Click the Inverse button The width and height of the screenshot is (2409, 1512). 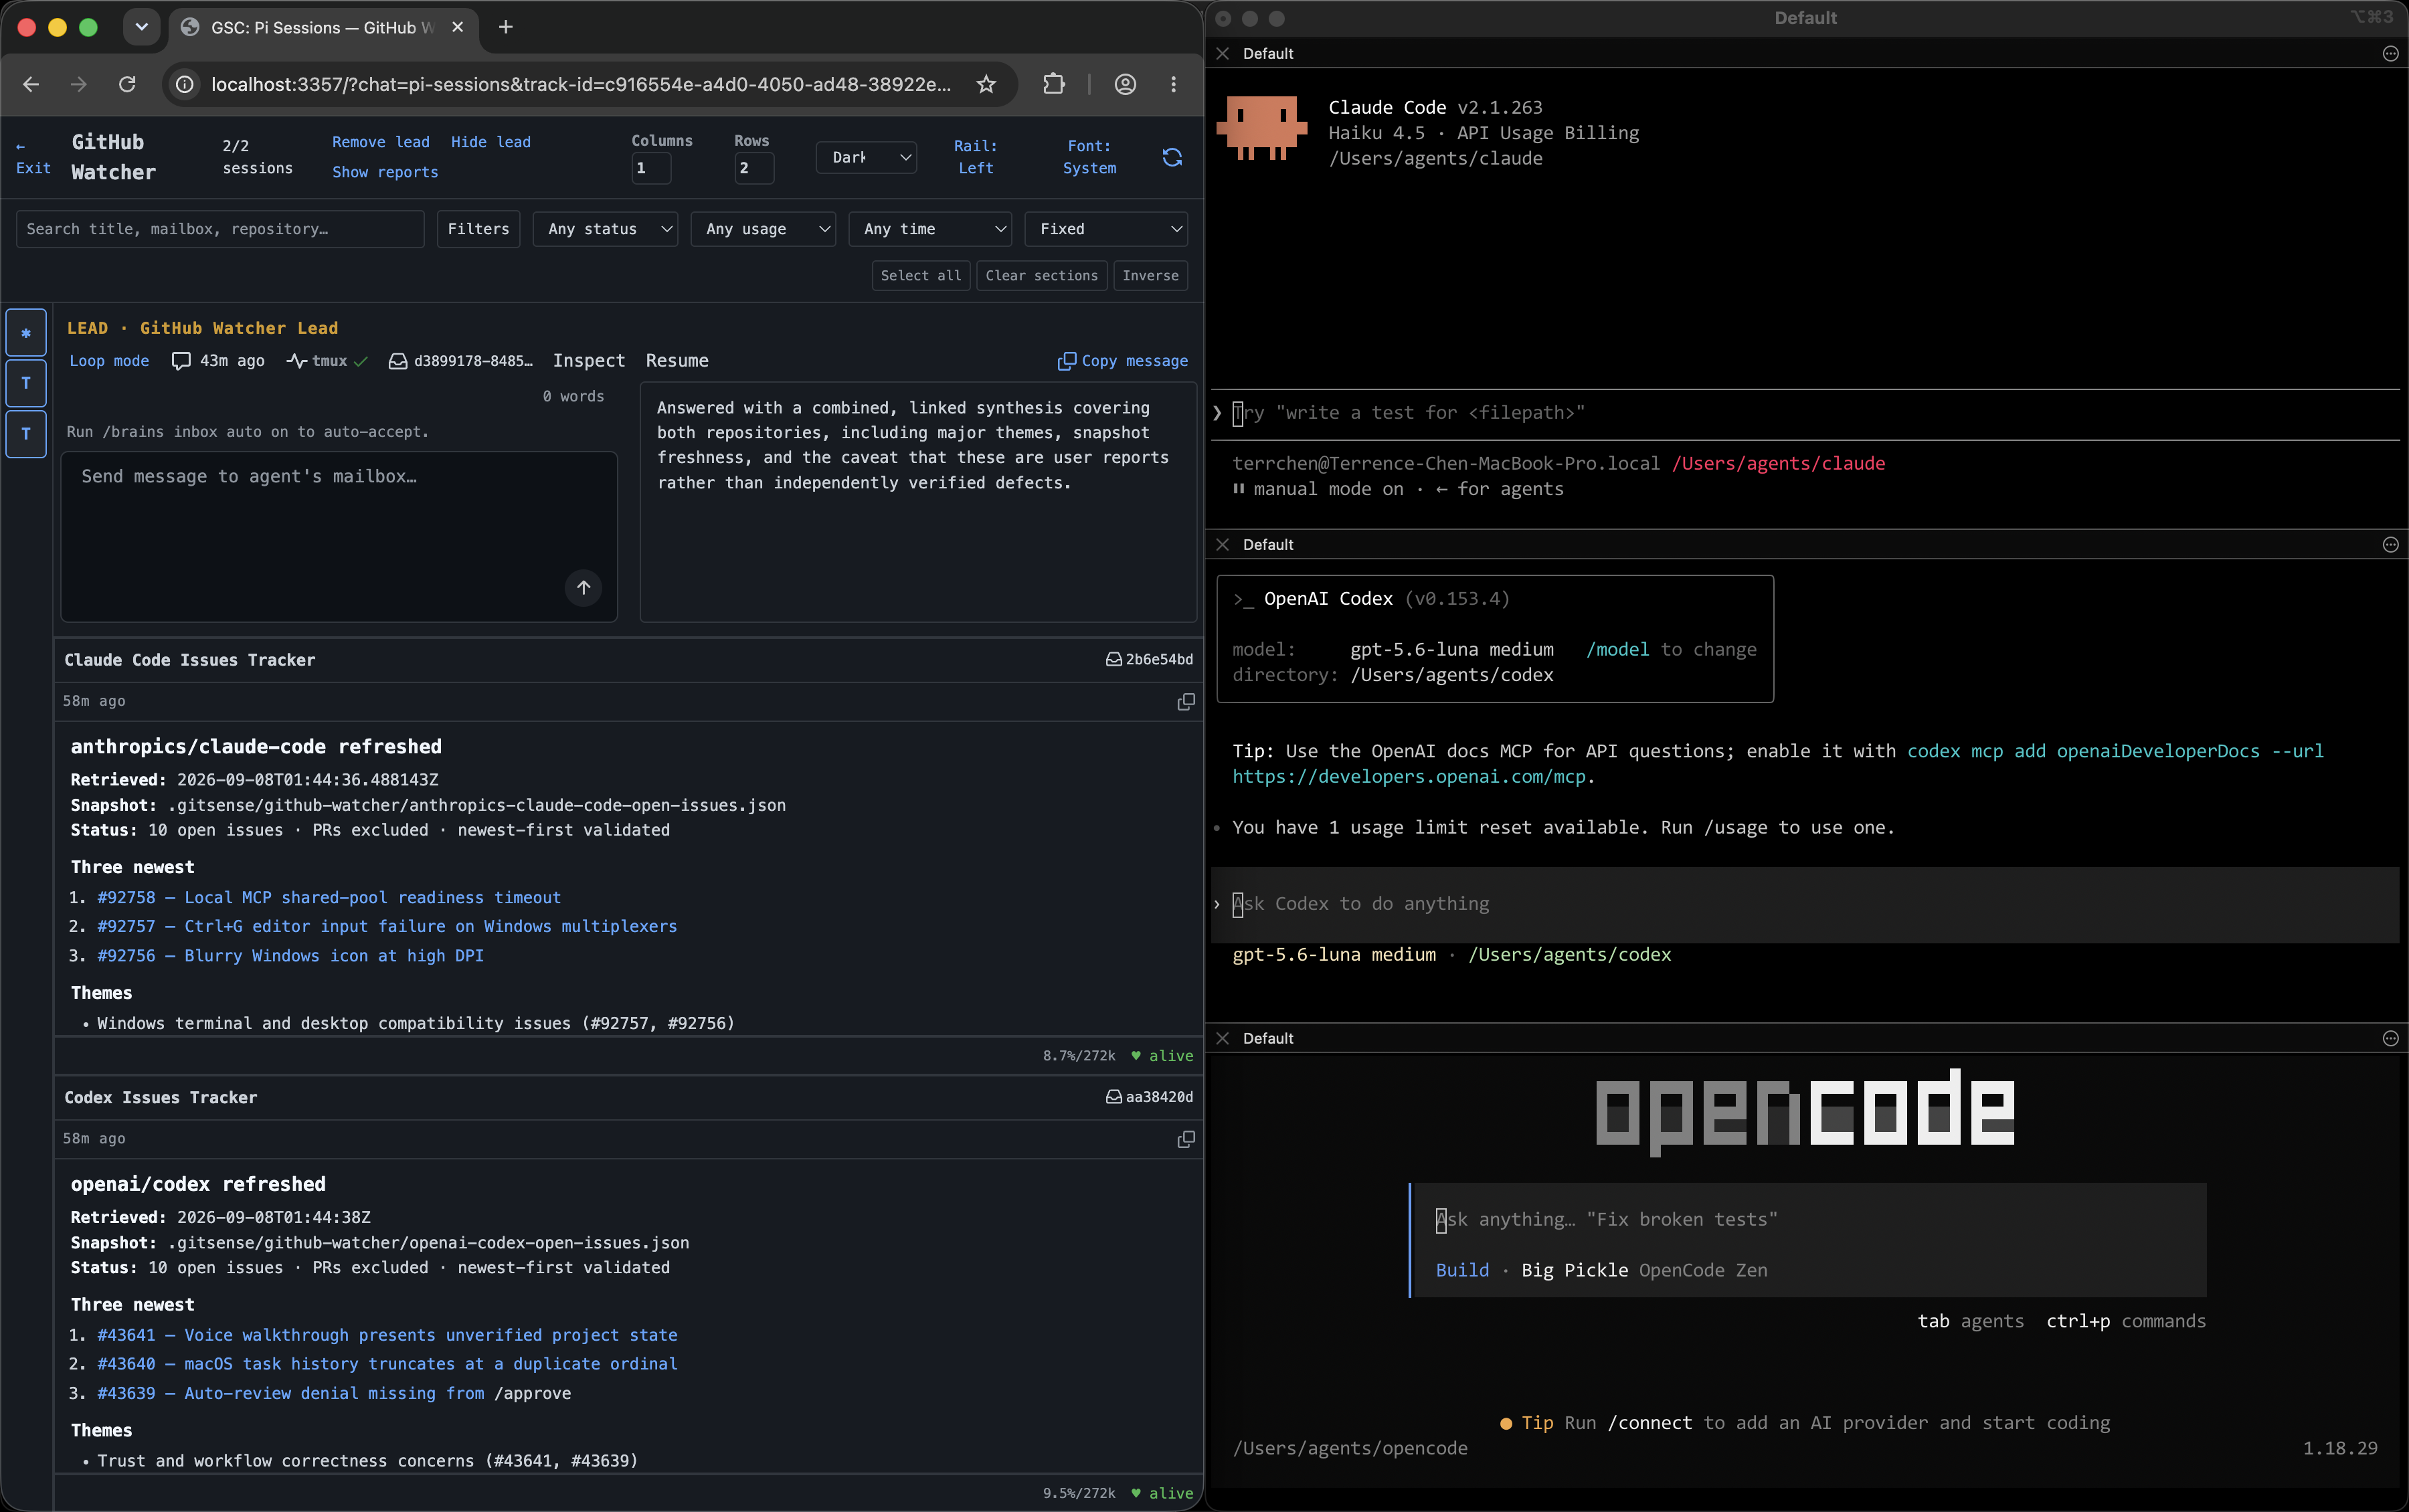[1150, 276]
